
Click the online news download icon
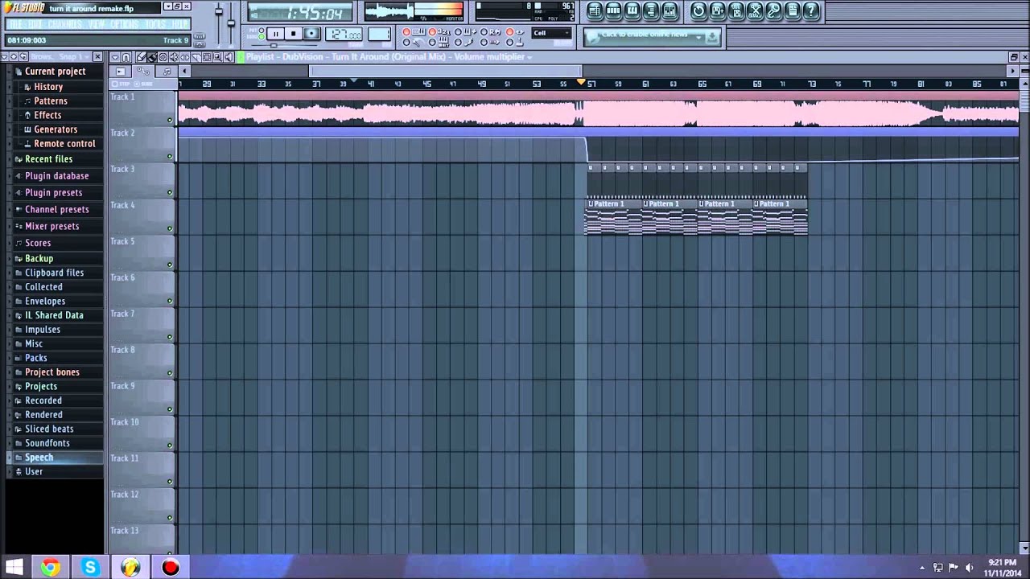711,37
